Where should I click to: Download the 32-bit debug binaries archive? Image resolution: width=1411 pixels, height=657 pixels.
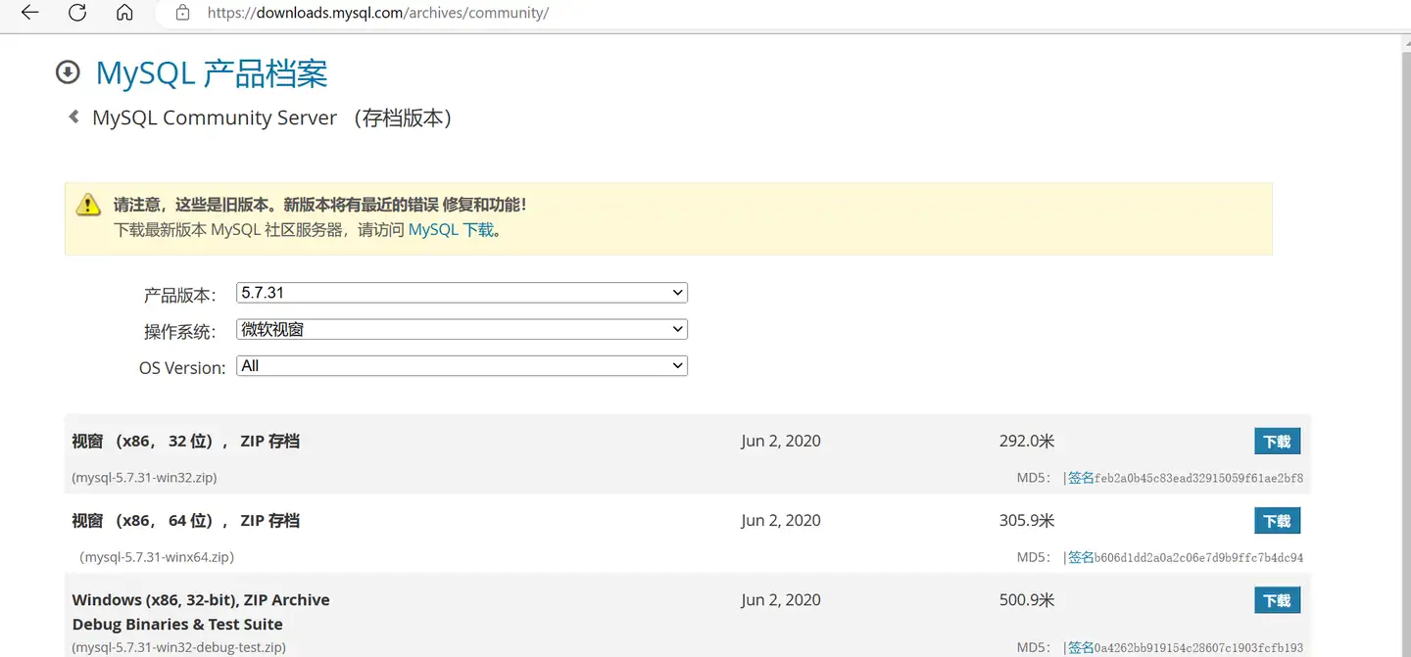tap(1277, 600)
